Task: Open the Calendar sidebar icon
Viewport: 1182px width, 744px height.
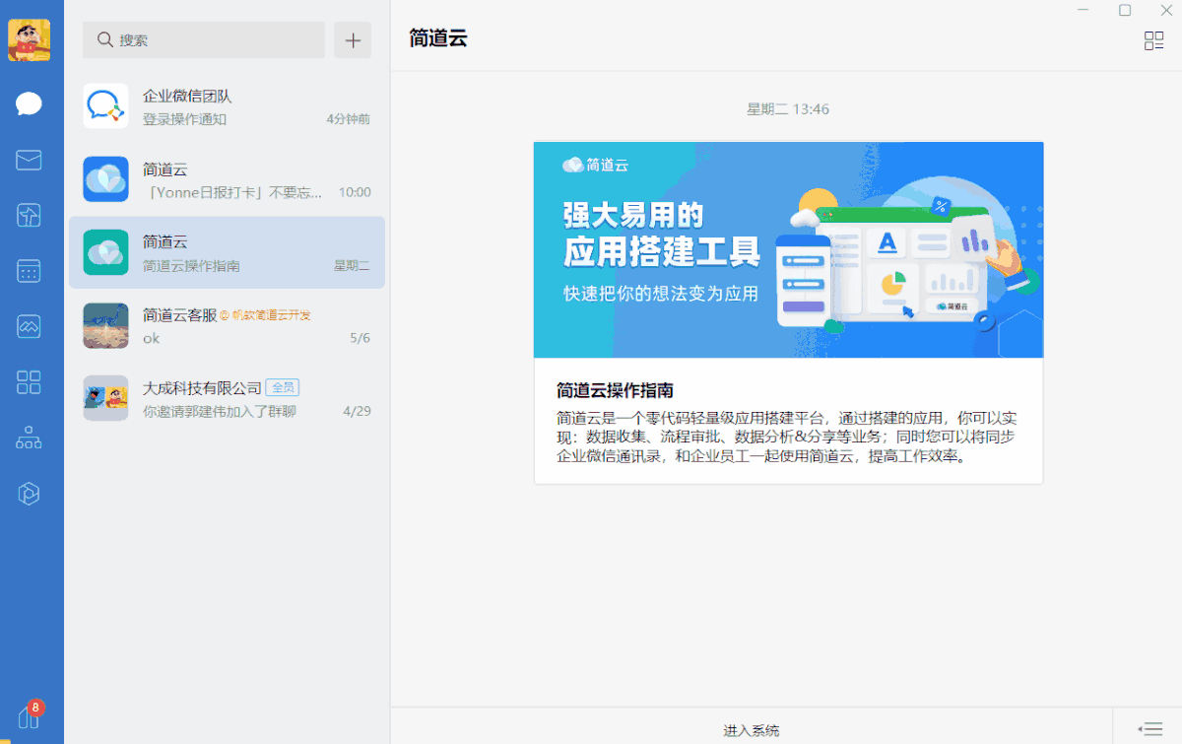Action: 30,271
